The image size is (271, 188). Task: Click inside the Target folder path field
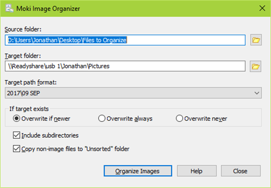pyautogui.click(x=125, y=66)
